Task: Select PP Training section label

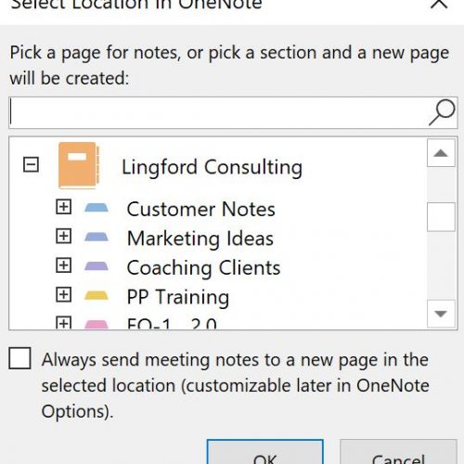Action: 178,297
